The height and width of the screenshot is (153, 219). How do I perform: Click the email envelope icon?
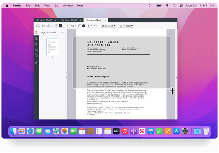click(x=44, y=26)
